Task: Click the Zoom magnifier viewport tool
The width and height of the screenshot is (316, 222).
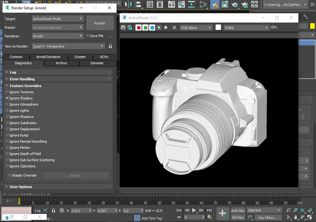Action: [x=288, y=210]
